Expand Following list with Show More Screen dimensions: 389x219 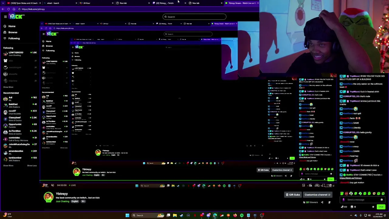8,87
